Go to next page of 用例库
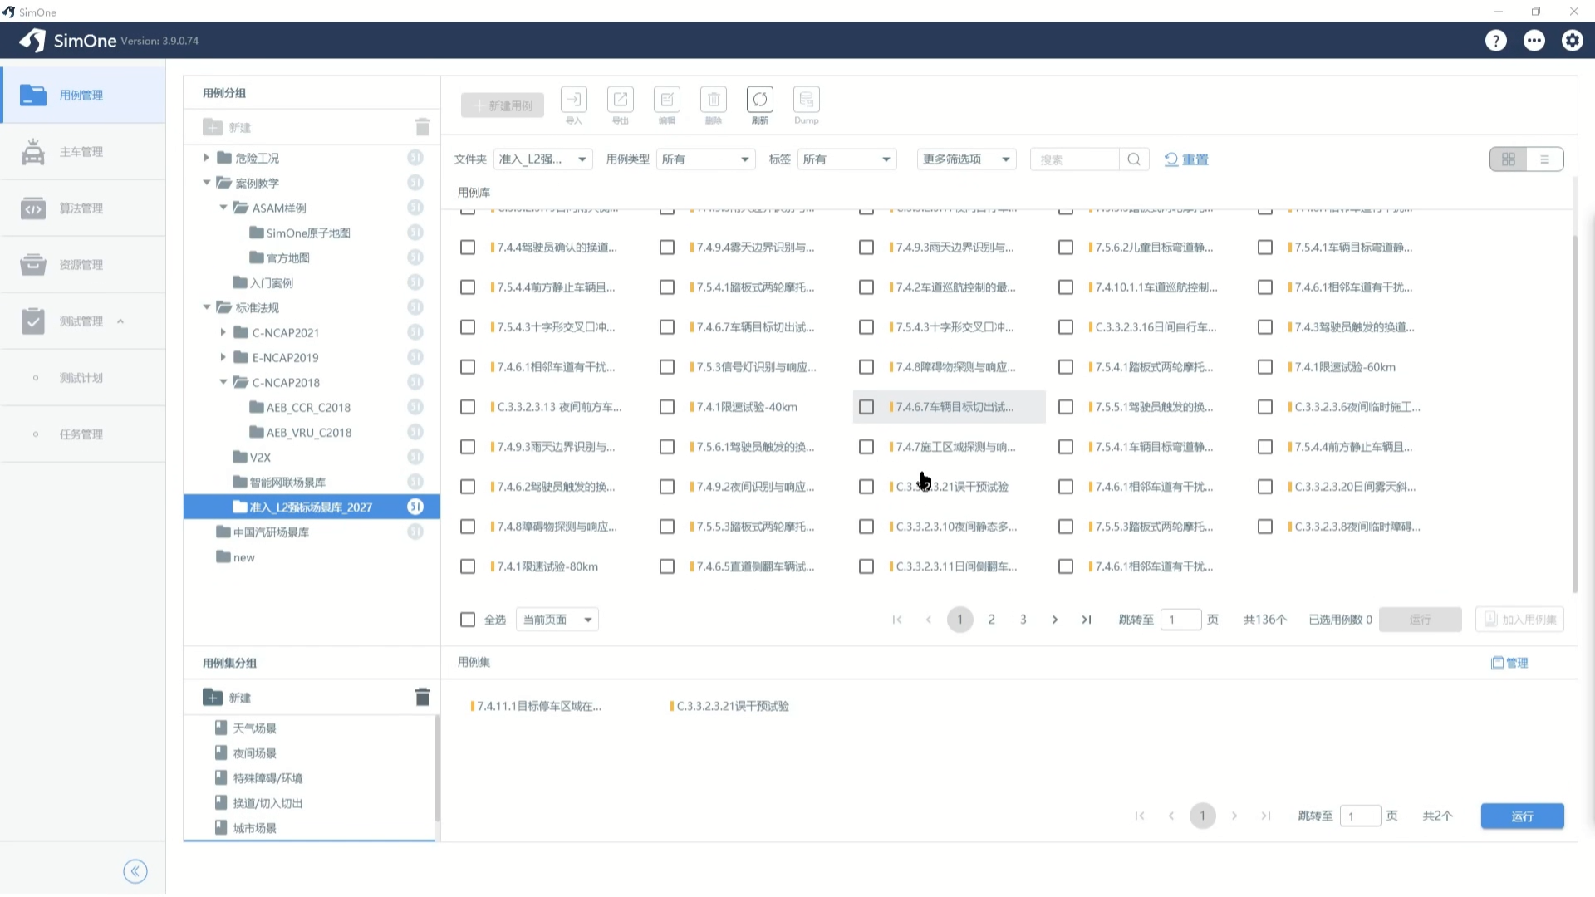The height and width of the screenshot is (897, 1595). tap(1055, 620)
